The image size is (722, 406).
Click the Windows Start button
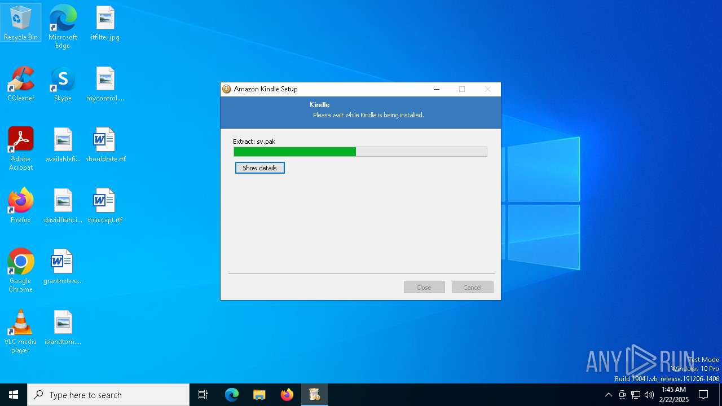[14, 395]
